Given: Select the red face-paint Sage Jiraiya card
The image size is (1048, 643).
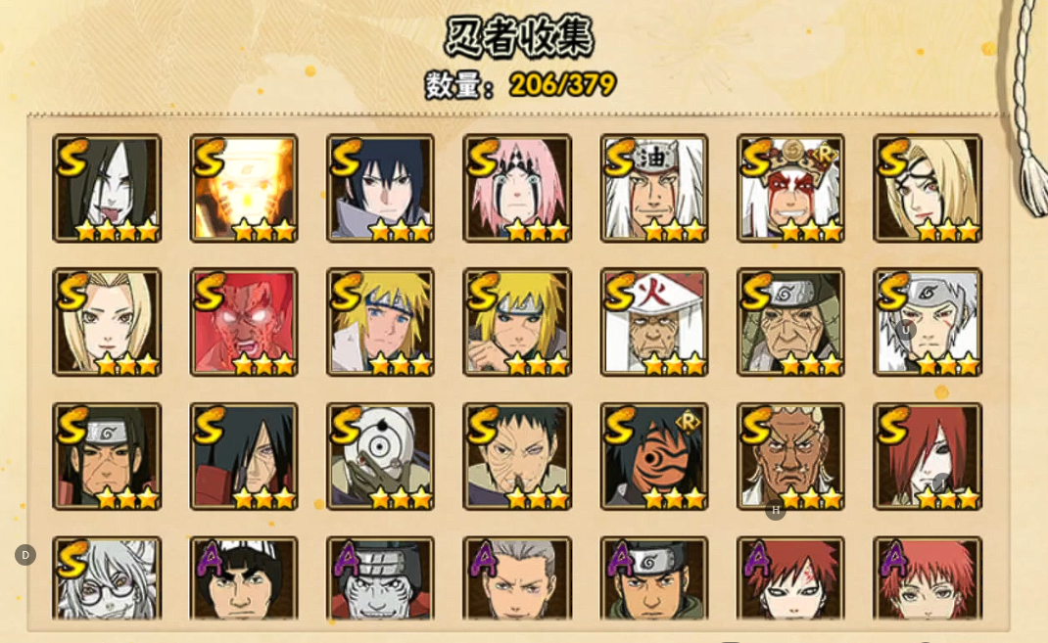Looking at the screenshot, I should tap(790, 188).
